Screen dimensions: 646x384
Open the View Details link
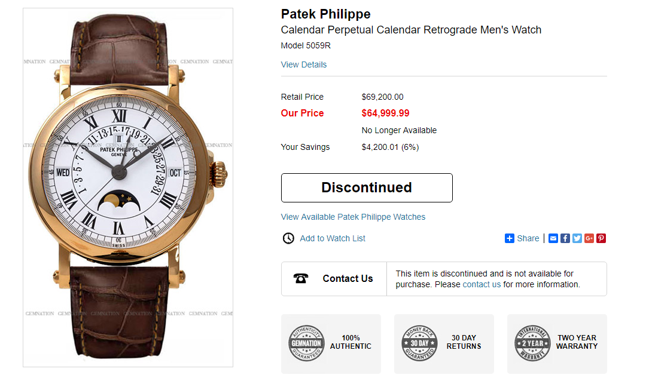[x=304, y=64]
